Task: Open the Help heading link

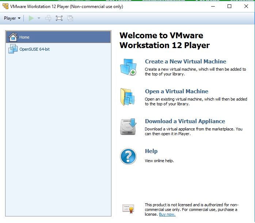Action: point(151,151)
